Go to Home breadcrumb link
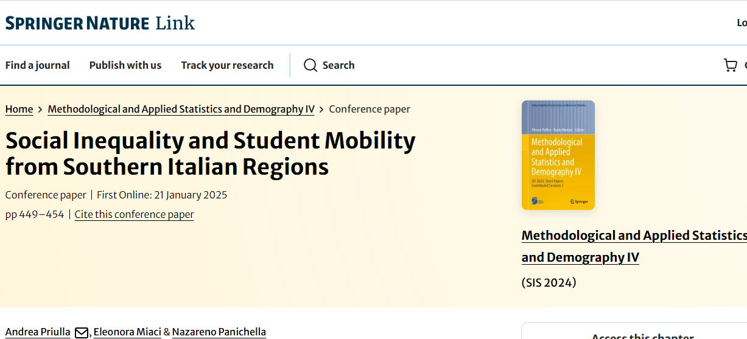747x339 pixels. click(x=19, y=109)
